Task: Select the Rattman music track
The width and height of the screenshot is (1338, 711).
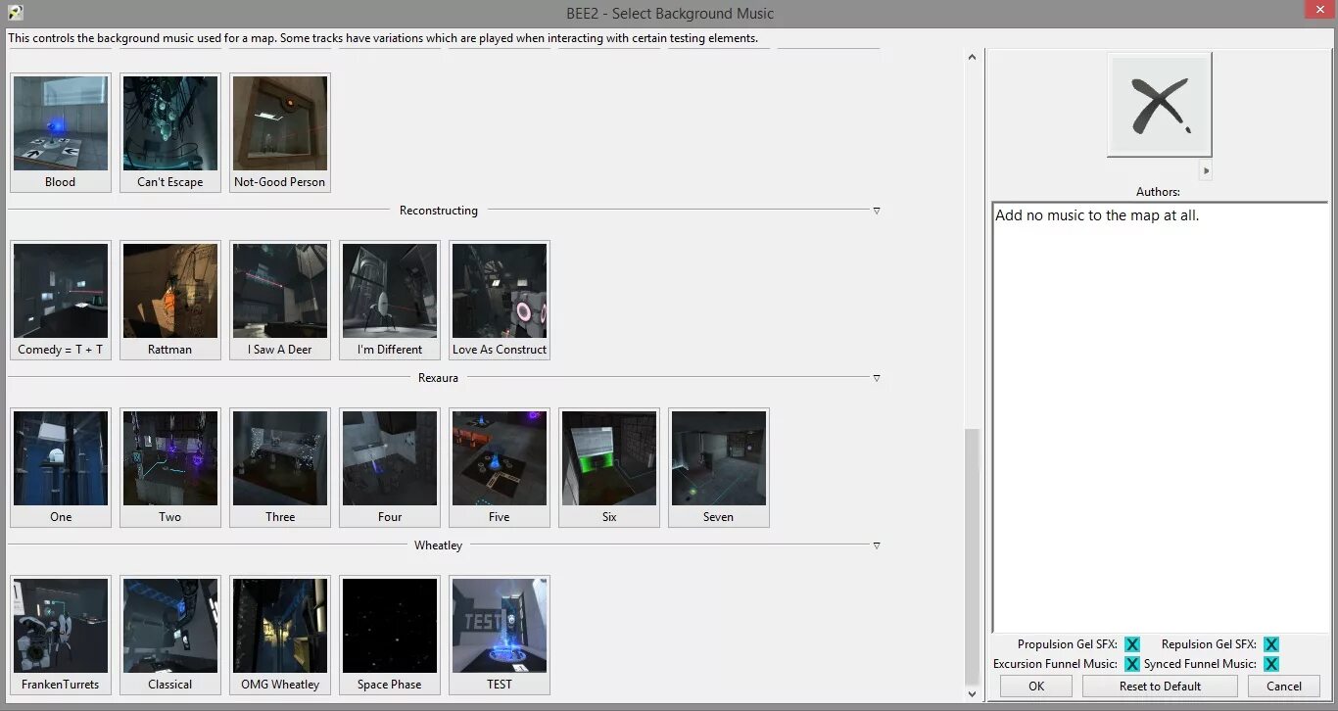Action: (x=170, y=300)
